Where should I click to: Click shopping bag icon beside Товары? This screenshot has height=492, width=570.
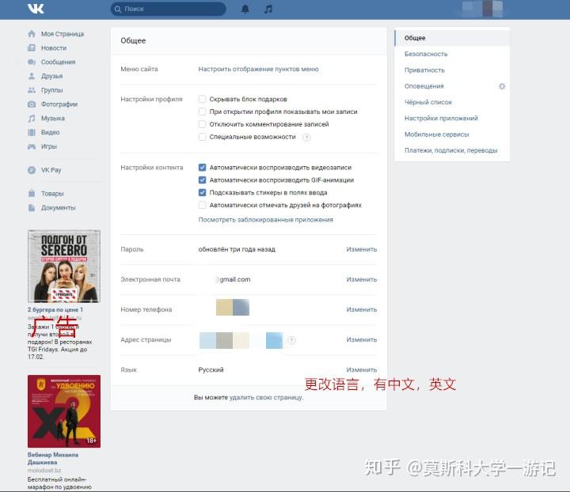[x=32, y=194]
